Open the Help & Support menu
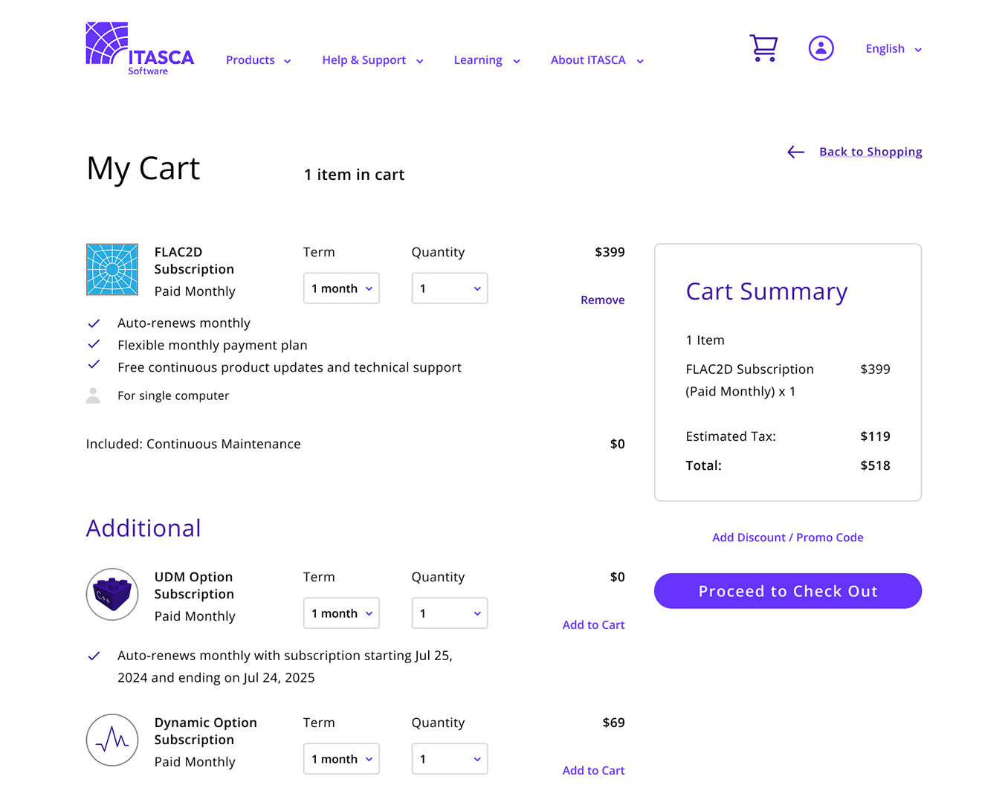This screenshot has height=788, width=1008. click(x=372, y=60)
